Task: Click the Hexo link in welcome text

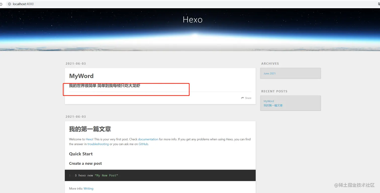Action: (x=89, y=139)
